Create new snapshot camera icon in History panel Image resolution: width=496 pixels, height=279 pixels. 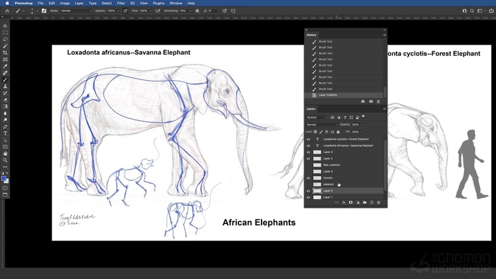point(371,102)
